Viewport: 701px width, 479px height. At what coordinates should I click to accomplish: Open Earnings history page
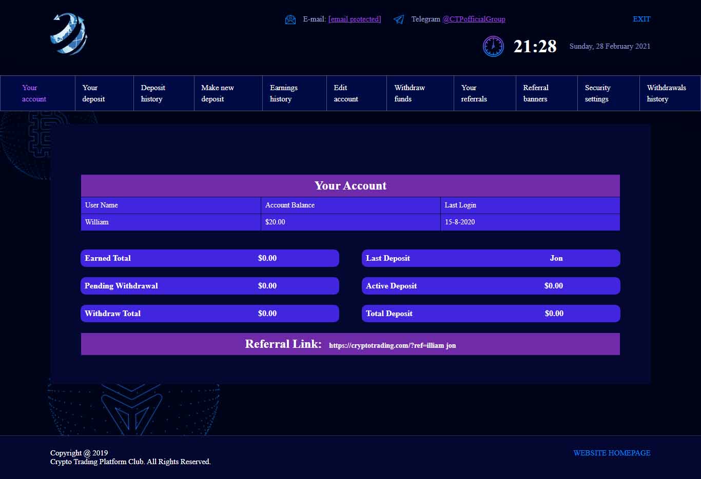[295, 93]
